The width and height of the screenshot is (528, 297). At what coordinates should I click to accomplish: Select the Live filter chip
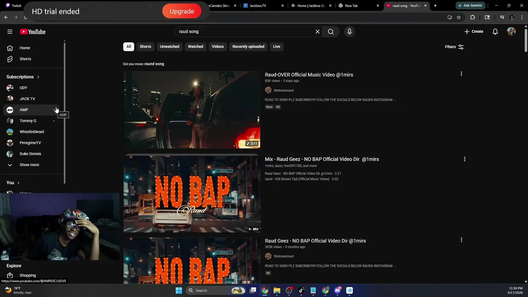276,47
